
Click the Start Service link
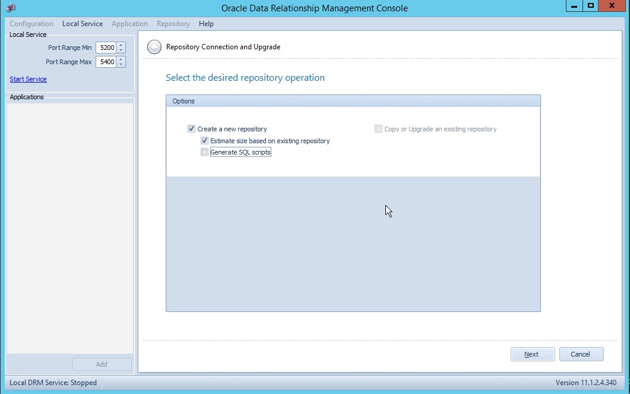tap(28, 78)
